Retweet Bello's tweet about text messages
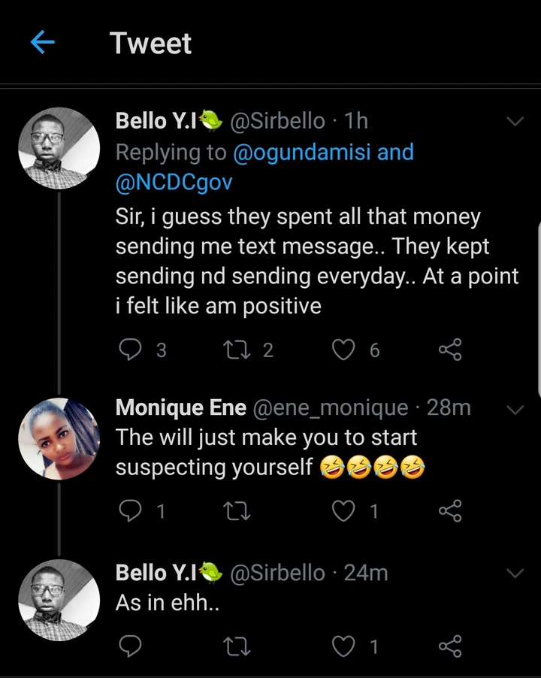The width and height of the screenshot is (541, 678). pos(236,350)
